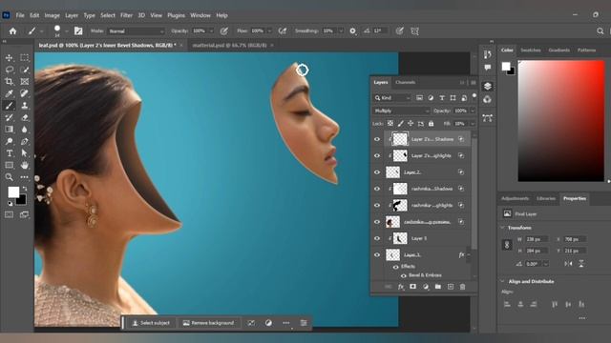Click the background color swatch in Tools panel

(22, 200)
